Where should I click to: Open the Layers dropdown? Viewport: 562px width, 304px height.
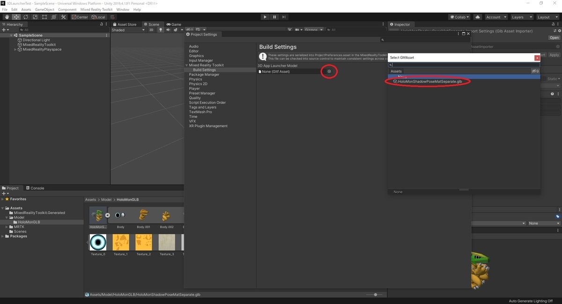pos(521,17)
